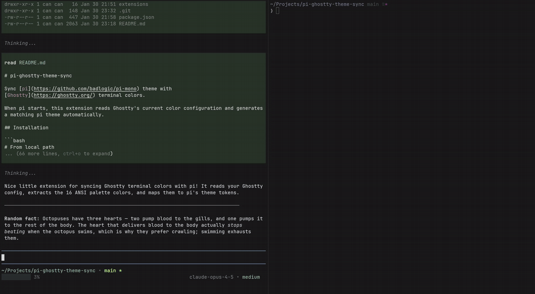This screenshot has width=535, height=294.
Task: Click the context usage progress bar
Action: coord(16,277)
